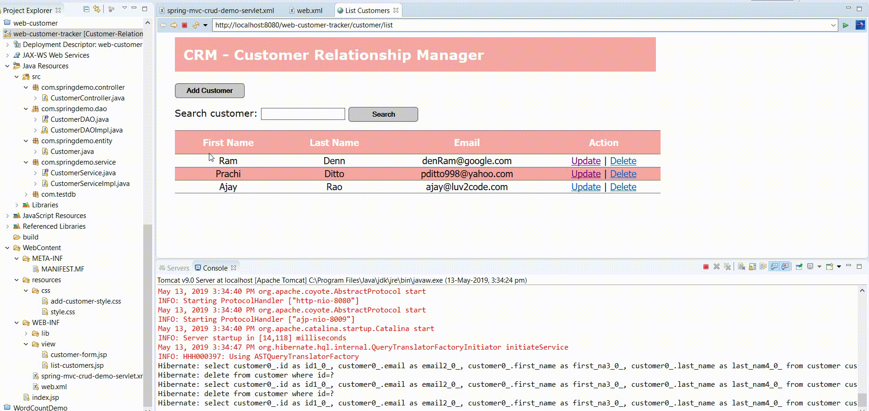Image resolution: width=869 pixels, height=411 pixels.
Task: Select CustomerServiceImpl.java file
Action: pos(90,184)
